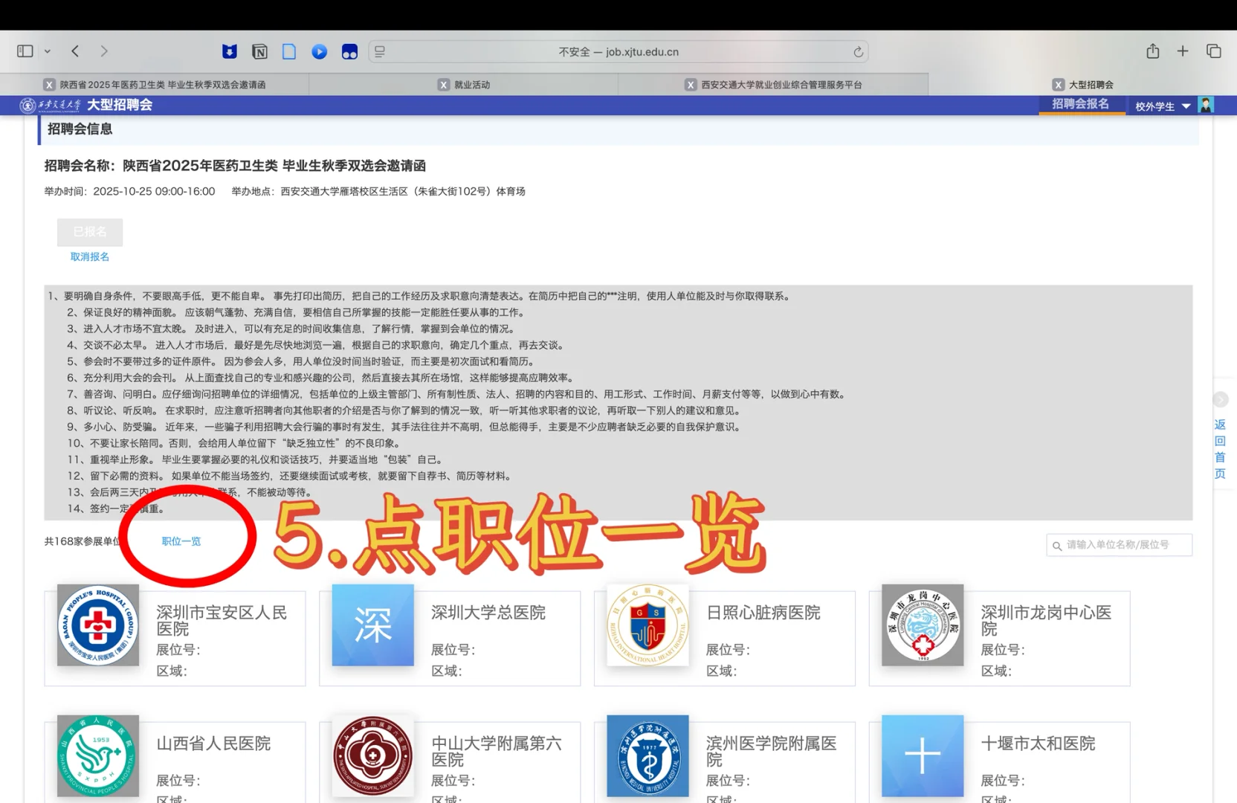The height and width of the screenshot is (803, 1237).
Task: Open the blue shield extension icon
Action: point(230,51)
